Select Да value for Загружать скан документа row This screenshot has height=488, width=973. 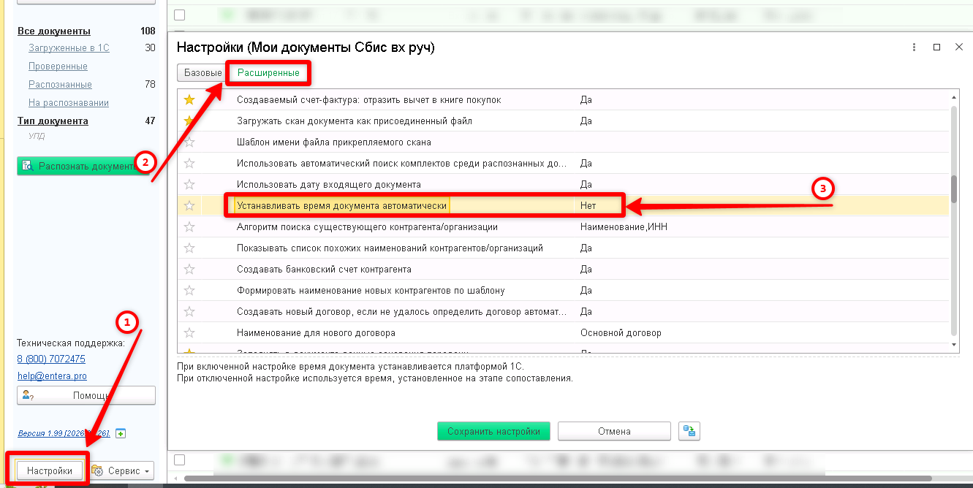coord(586,121)
